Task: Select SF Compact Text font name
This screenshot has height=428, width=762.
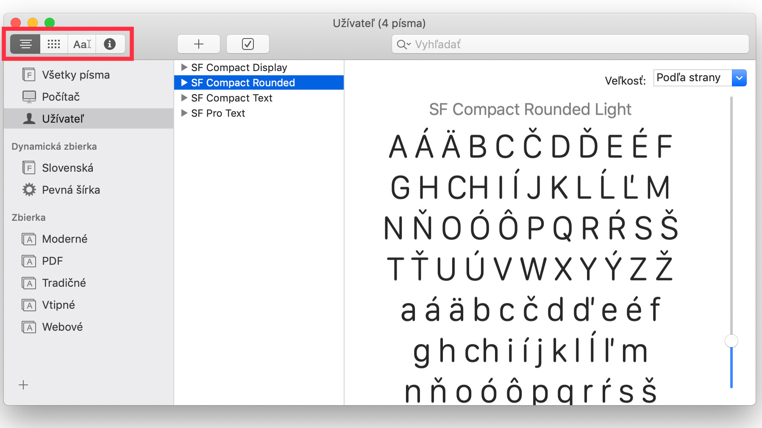Action: [x=232, y=98]
